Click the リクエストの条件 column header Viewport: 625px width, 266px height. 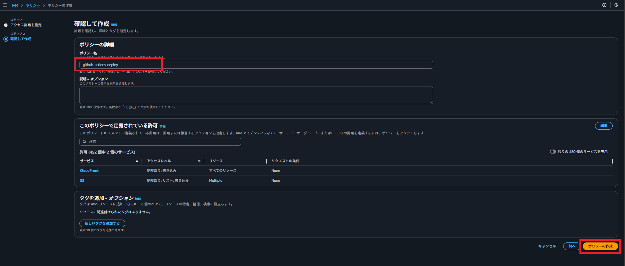[285, 161]
